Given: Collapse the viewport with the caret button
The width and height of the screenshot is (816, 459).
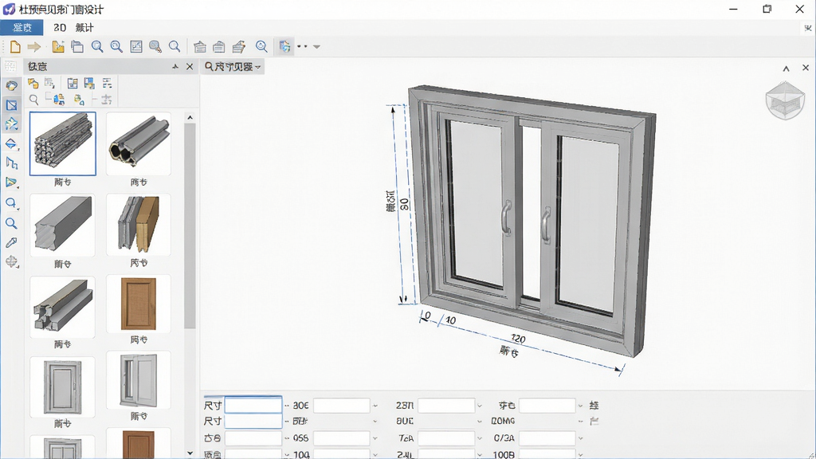Looking at the screenshot, I should tap(787, 69).
